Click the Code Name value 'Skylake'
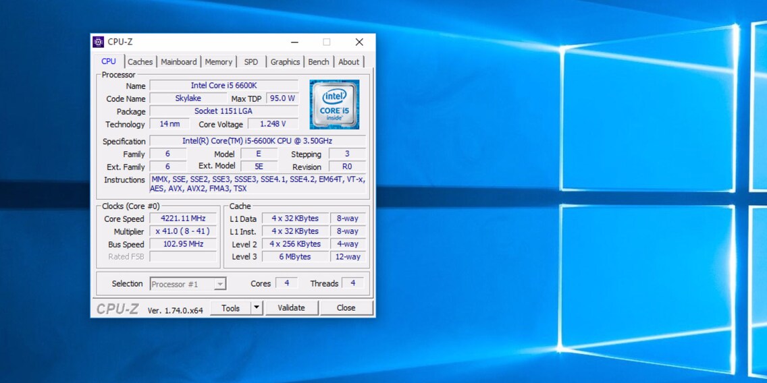The image size is (767, 383). coord(188,98)
